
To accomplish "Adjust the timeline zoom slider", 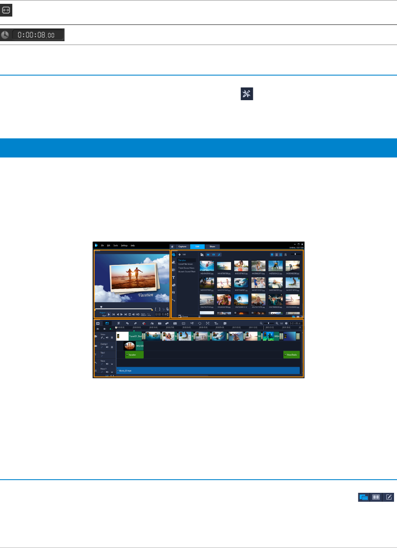I will tap(269, 323).
